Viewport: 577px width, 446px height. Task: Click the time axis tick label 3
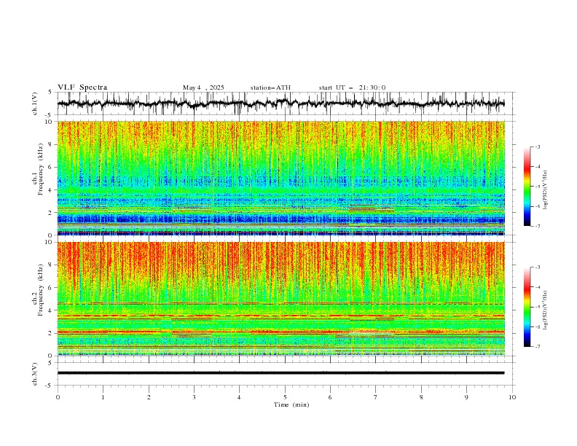[x=194, y=397]
